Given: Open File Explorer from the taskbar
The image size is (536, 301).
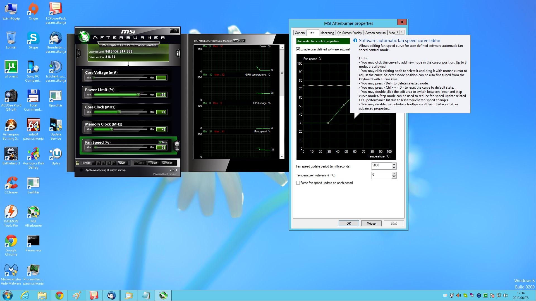Looking at the screenshot, I should click(x=42, y=295).
